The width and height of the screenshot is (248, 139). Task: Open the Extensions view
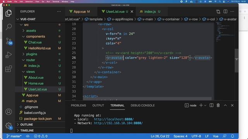9,69
